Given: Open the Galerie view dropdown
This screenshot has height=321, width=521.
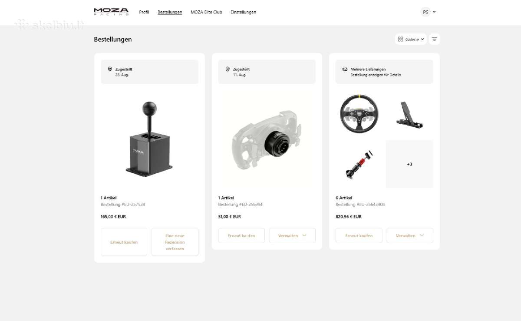Looking at the screenshot, I should click(411, 39).
